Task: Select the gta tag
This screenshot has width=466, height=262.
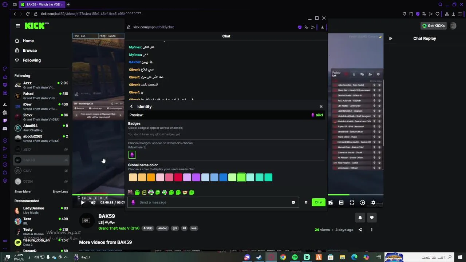Action: 175,229
